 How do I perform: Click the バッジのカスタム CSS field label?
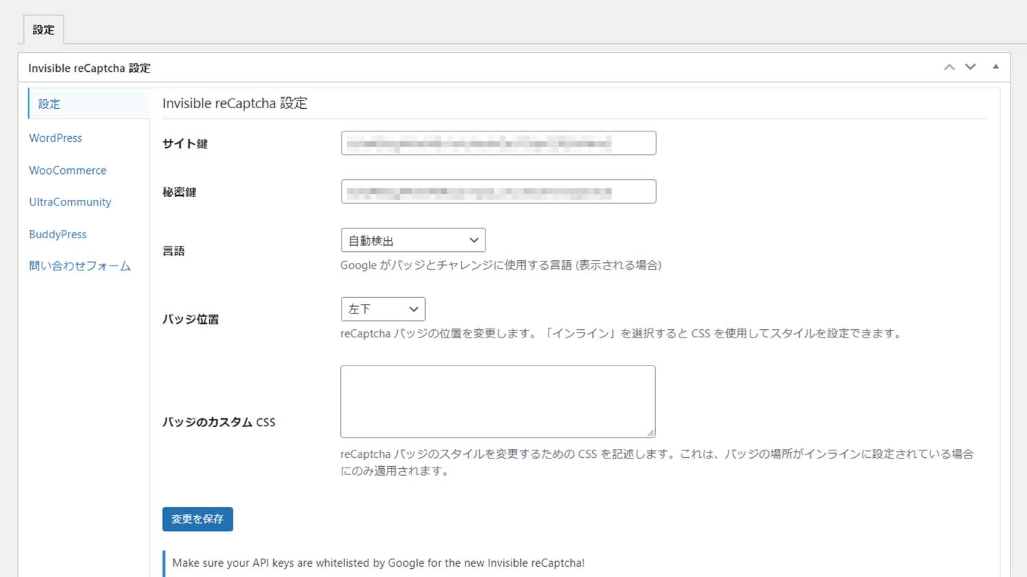218,422
